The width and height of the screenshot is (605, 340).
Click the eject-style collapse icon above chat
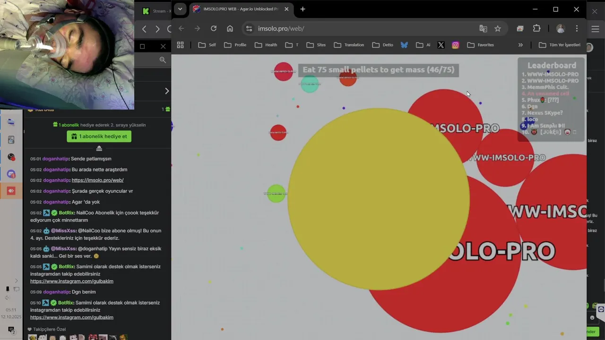click(x=99, y=148)
